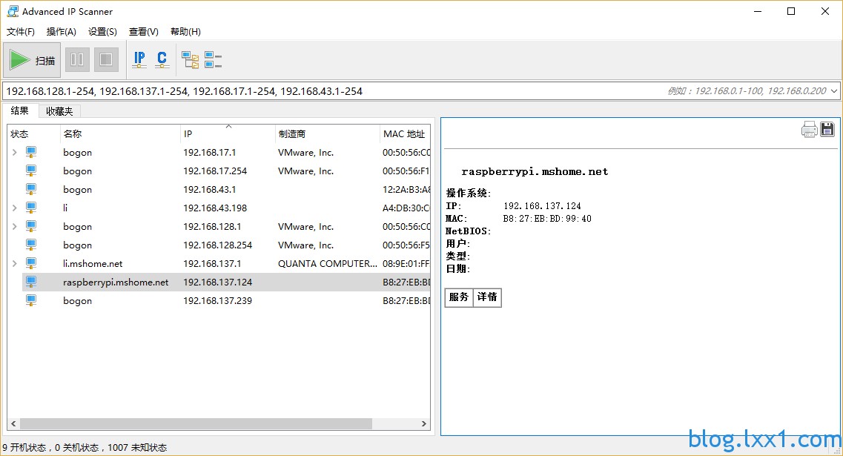Switch to the 收藏夹 tab
Image resolution: width=843 pixels, height=456 pixels.
(59, 111)
